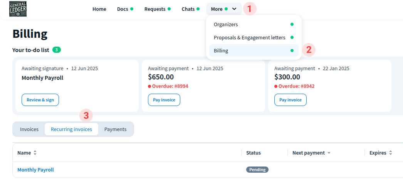Open the Home page

tap(99, 9)
